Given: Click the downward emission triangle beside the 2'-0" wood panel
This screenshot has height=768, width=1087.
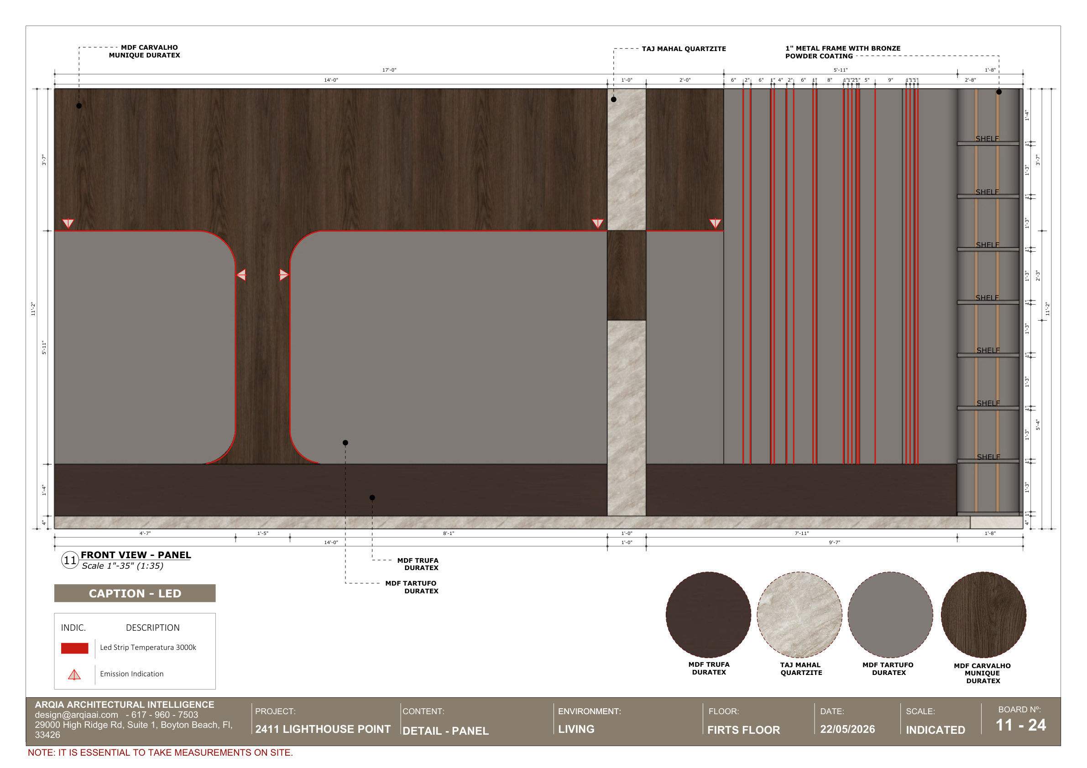Looking at the screenshot, I should coord(715,223).
